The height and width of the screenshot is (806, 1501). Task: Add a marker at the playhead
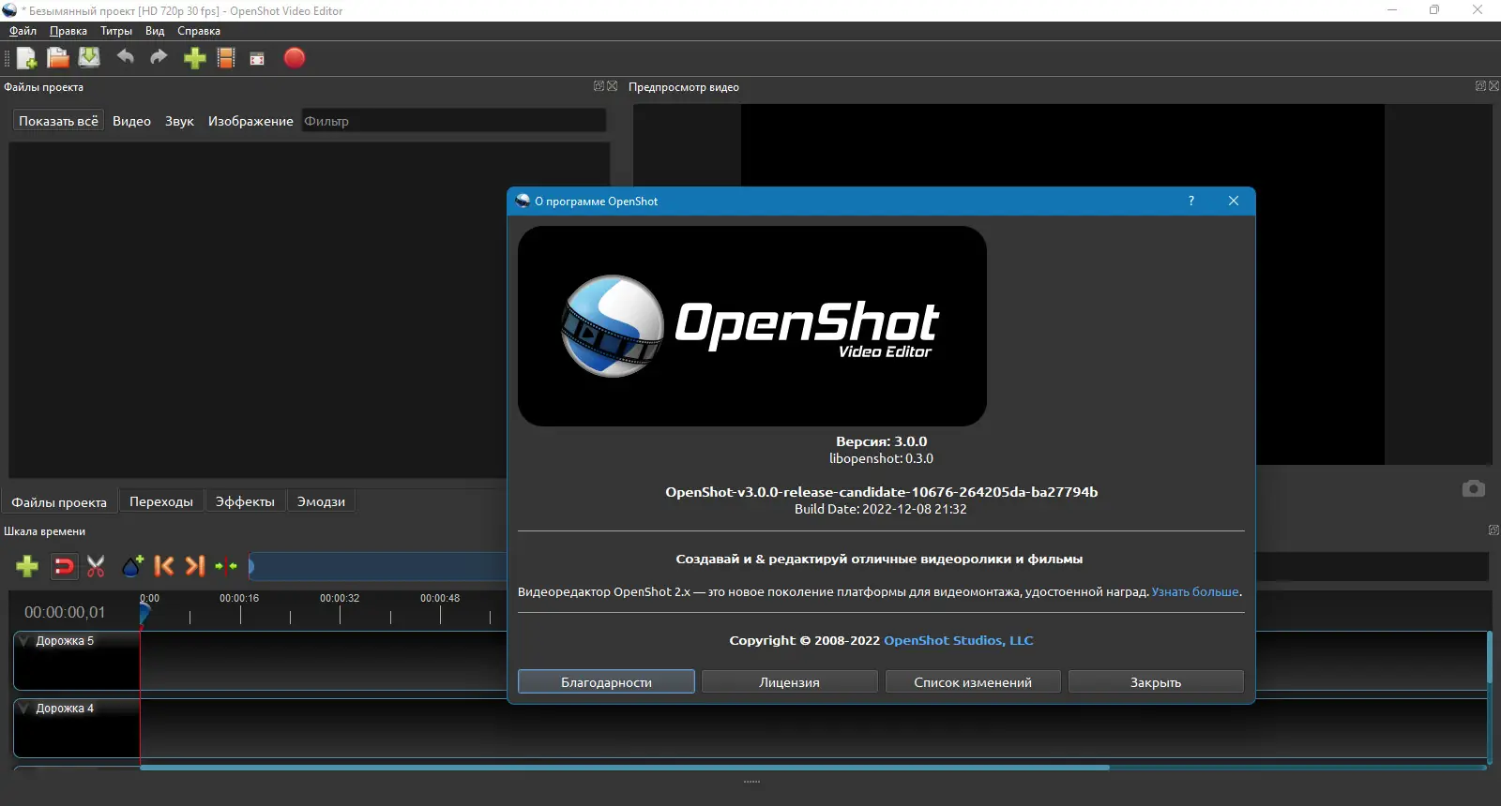132,565
